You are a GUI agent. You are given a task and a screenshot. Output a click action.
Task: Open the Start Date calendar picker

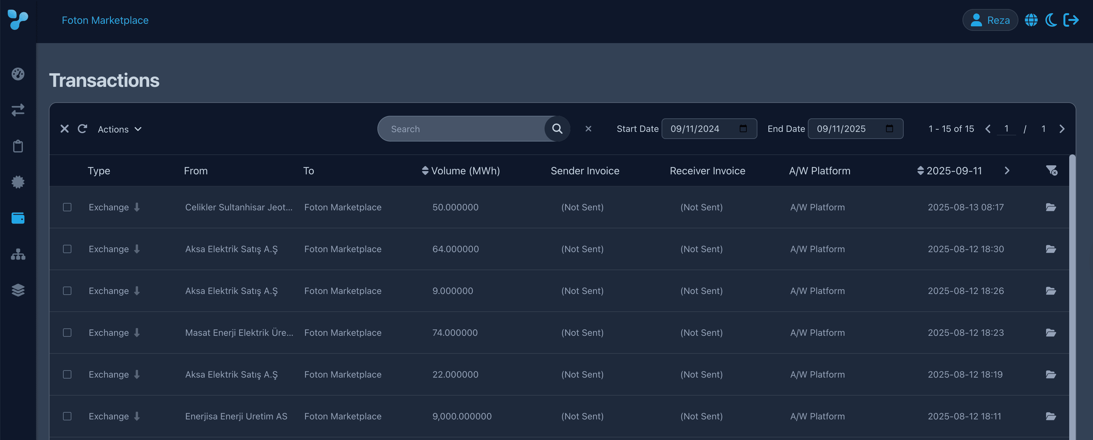tap(743, 129)
